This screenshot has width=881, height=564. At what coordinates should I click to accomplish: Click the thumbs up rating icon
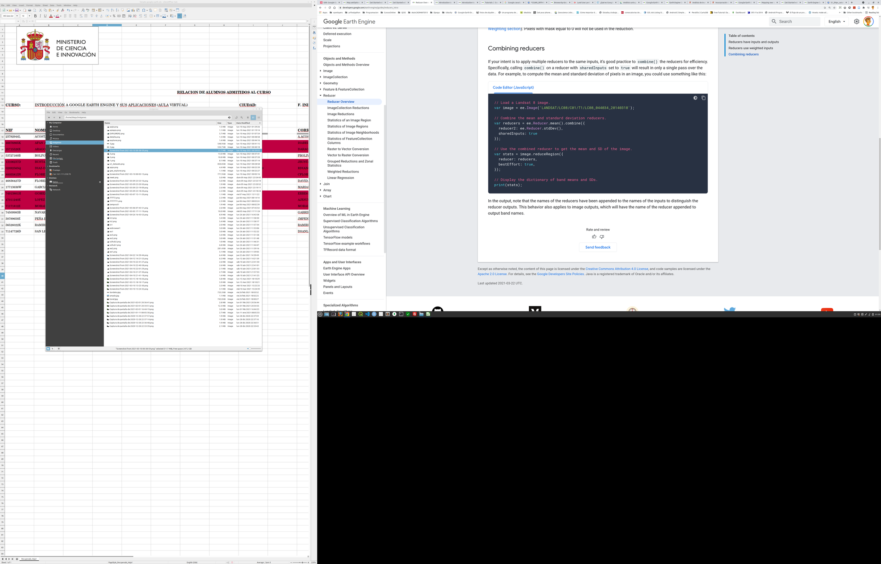tap(594, 236)
